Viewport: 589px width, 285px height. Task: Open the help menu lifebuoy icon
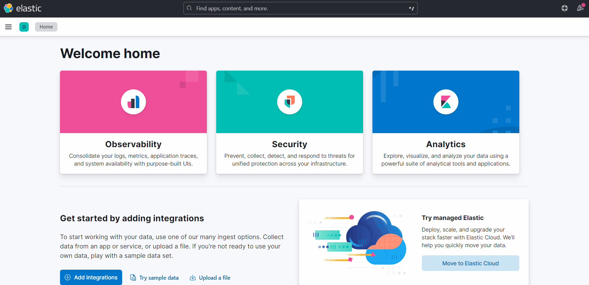click(564, 8)
